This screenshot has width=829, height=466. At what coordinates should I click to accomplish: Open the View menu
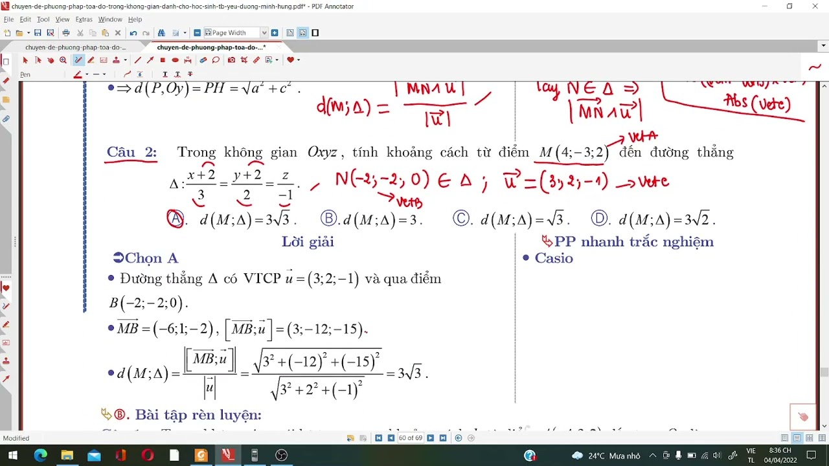(x=62, y=19)
